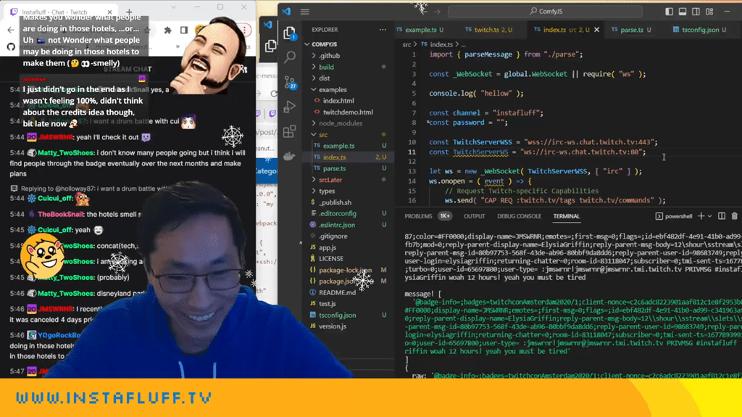This screenshot has height=417, width=742.
Task: Switch to parse.ts editor tab
Action: (631, 30)
